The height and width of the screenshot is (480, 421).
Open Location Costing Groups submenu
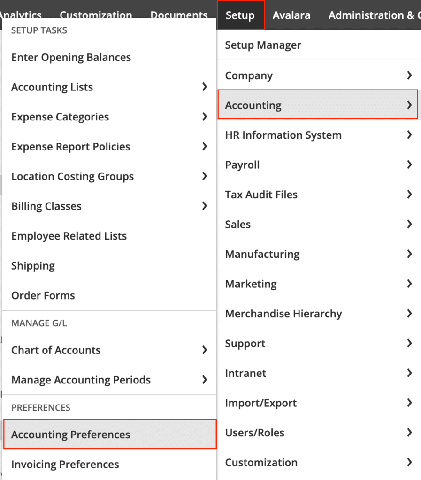pyautogui.click(x=109, y=176)
